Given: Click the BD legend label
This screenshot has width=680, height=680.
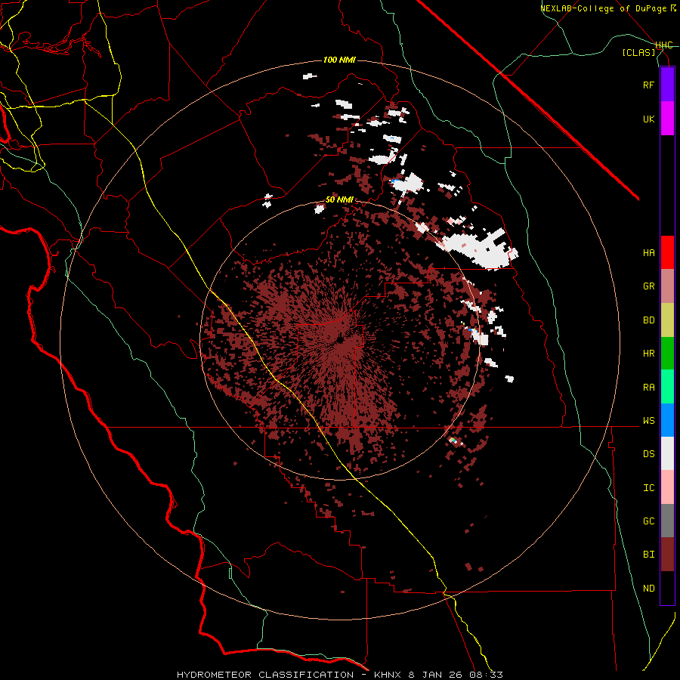Looking at the screenshot, I should pyautogui.click(x=649, y=320).
